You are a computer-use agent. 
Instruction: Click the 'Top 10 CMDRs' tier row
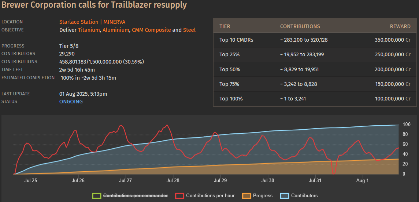click(x=315, y=40)
